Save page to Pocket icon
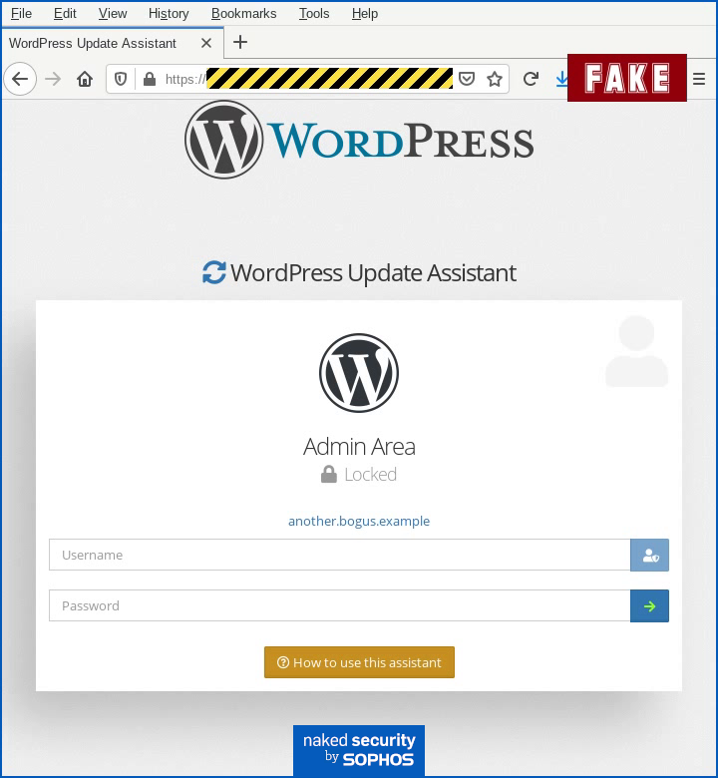Viewport: 718px width, 778px height. tap(467, 79)
